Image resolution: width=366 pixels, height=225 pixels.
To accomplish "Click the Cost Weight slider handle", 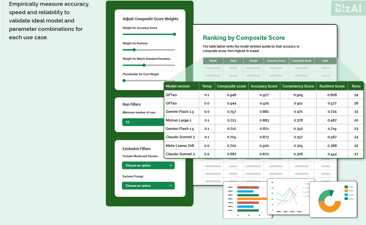I will coord(124,81).
